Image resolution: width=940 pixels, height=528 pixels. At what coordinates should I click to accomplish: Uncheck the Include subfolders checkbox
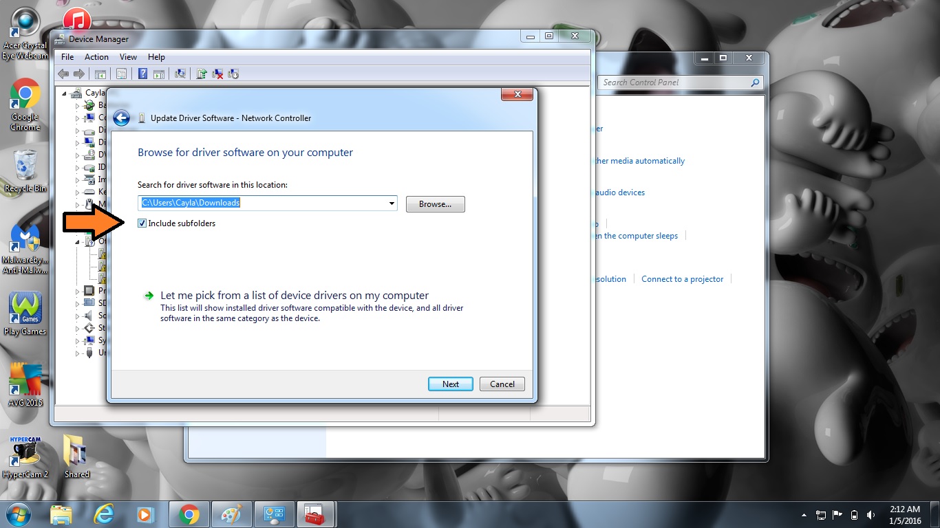(x=142, y=223)
